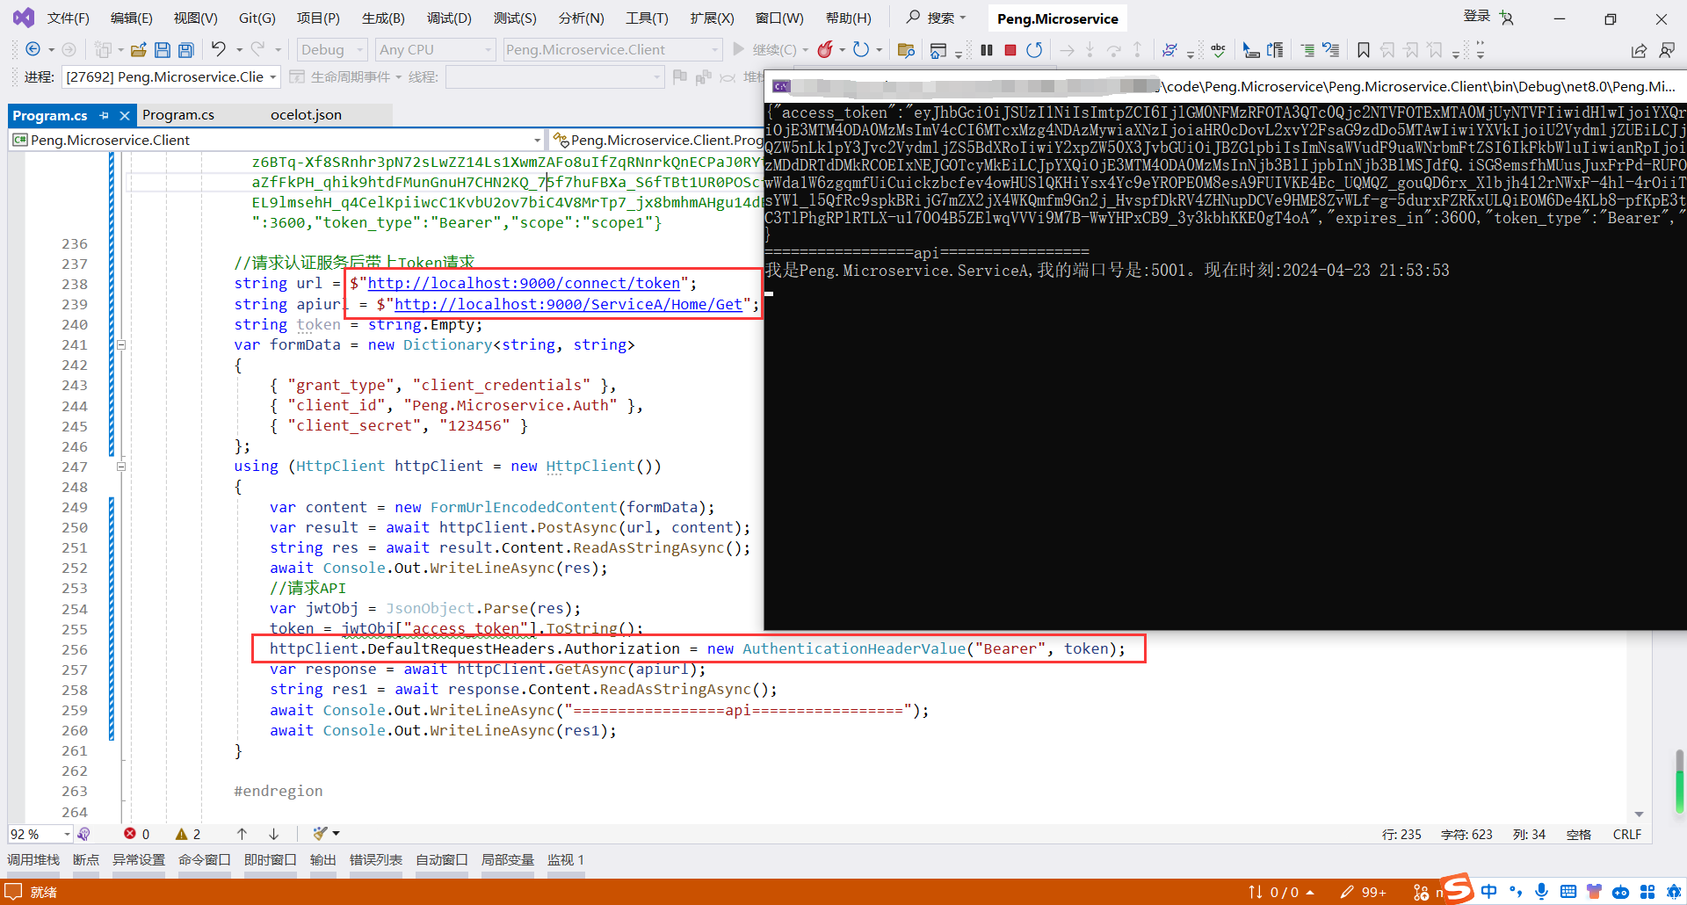Open the Extensions (扩展) menu

(x=712, y=18)
